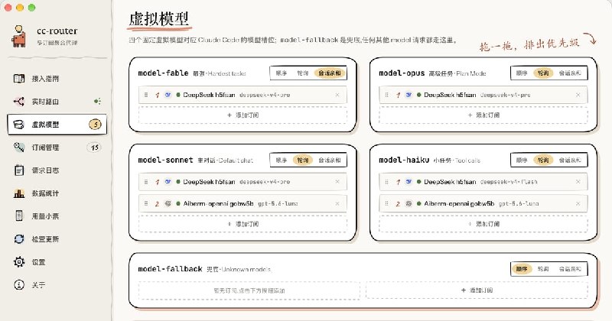This screenshot has width=612, height=321.
Task: Remove Aiberm-openai gobw5b from model-haiku
Action: (x=578, y=203)
